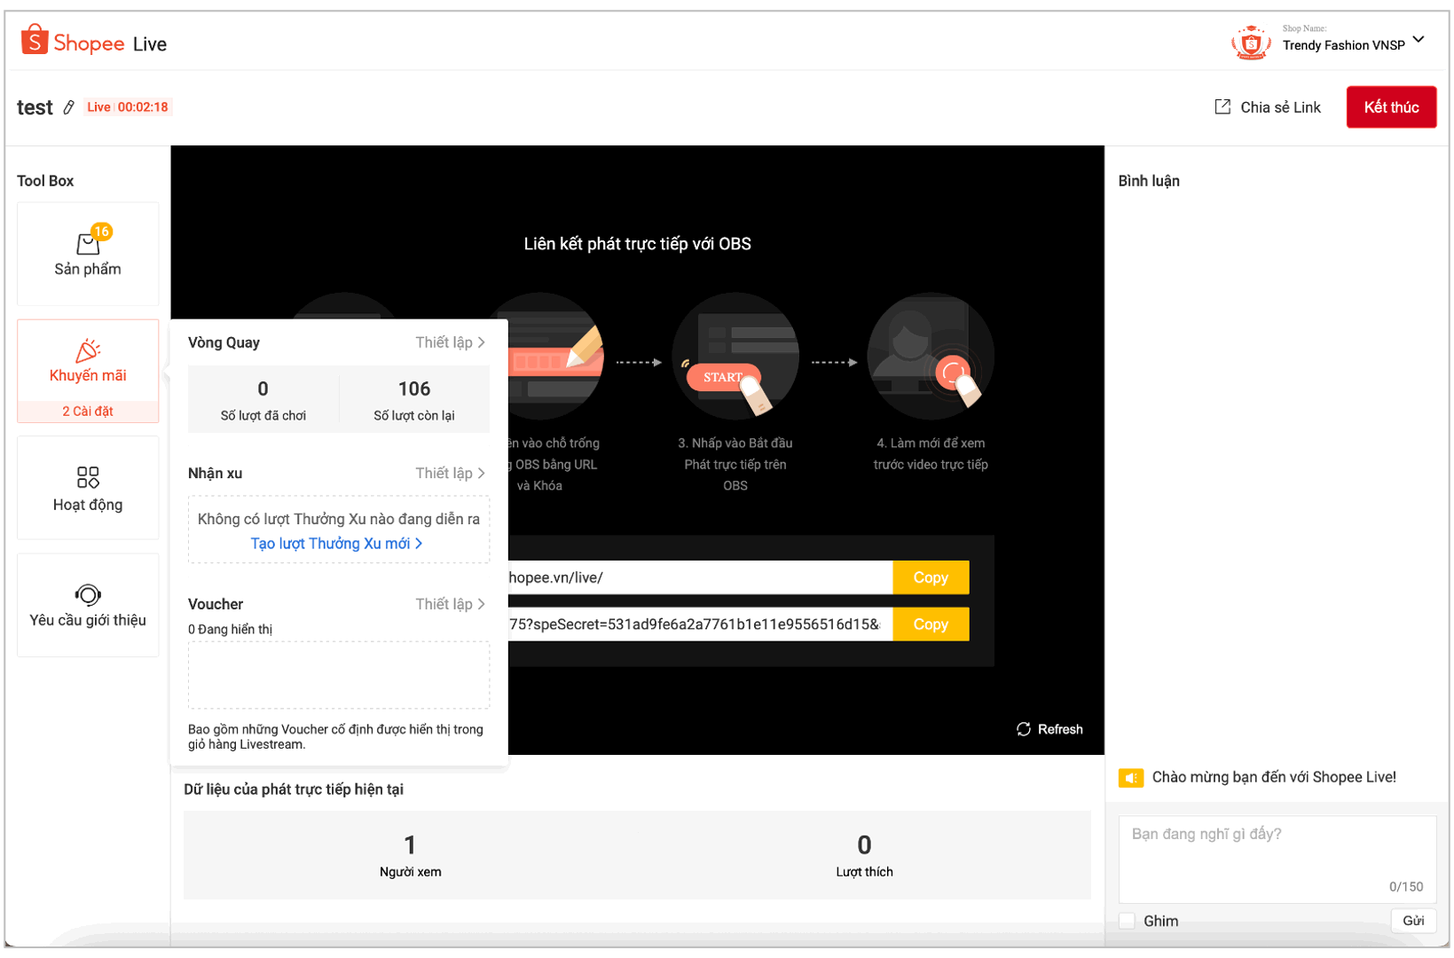Expand Voucher settings via Thiết lập
This screenshot has width=1454, height=958.
point(450,604)
